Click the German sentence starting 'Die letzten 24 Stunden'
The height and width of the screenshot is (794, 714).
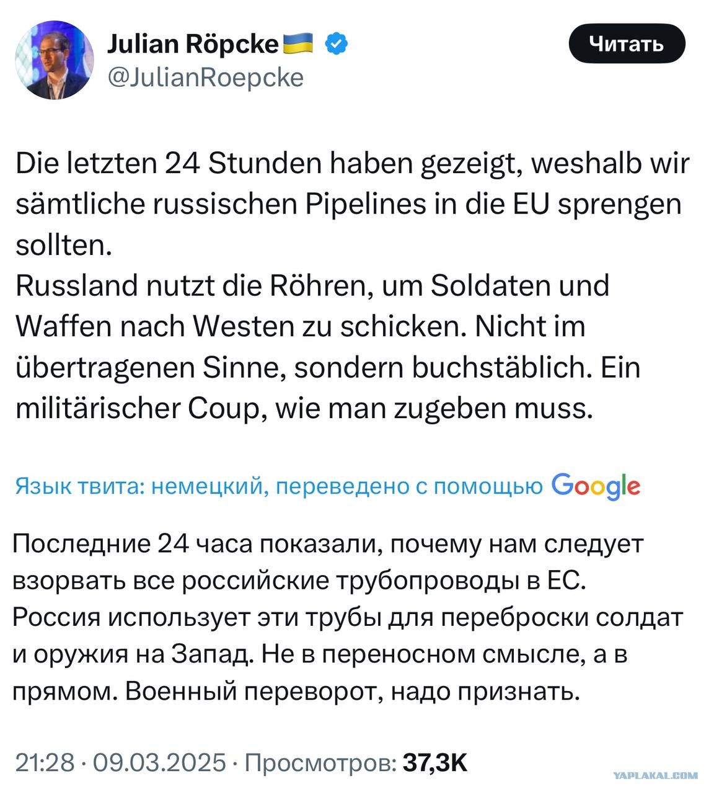click(x=352, y=164)
